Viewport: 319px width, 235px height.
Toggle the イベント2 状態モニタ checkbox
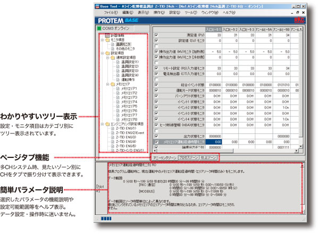tap(156, 107)
